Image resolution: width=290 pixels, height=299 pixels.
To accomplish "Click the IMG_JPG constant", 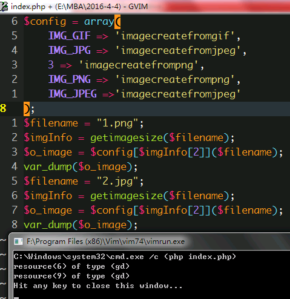I will point(70,50).
